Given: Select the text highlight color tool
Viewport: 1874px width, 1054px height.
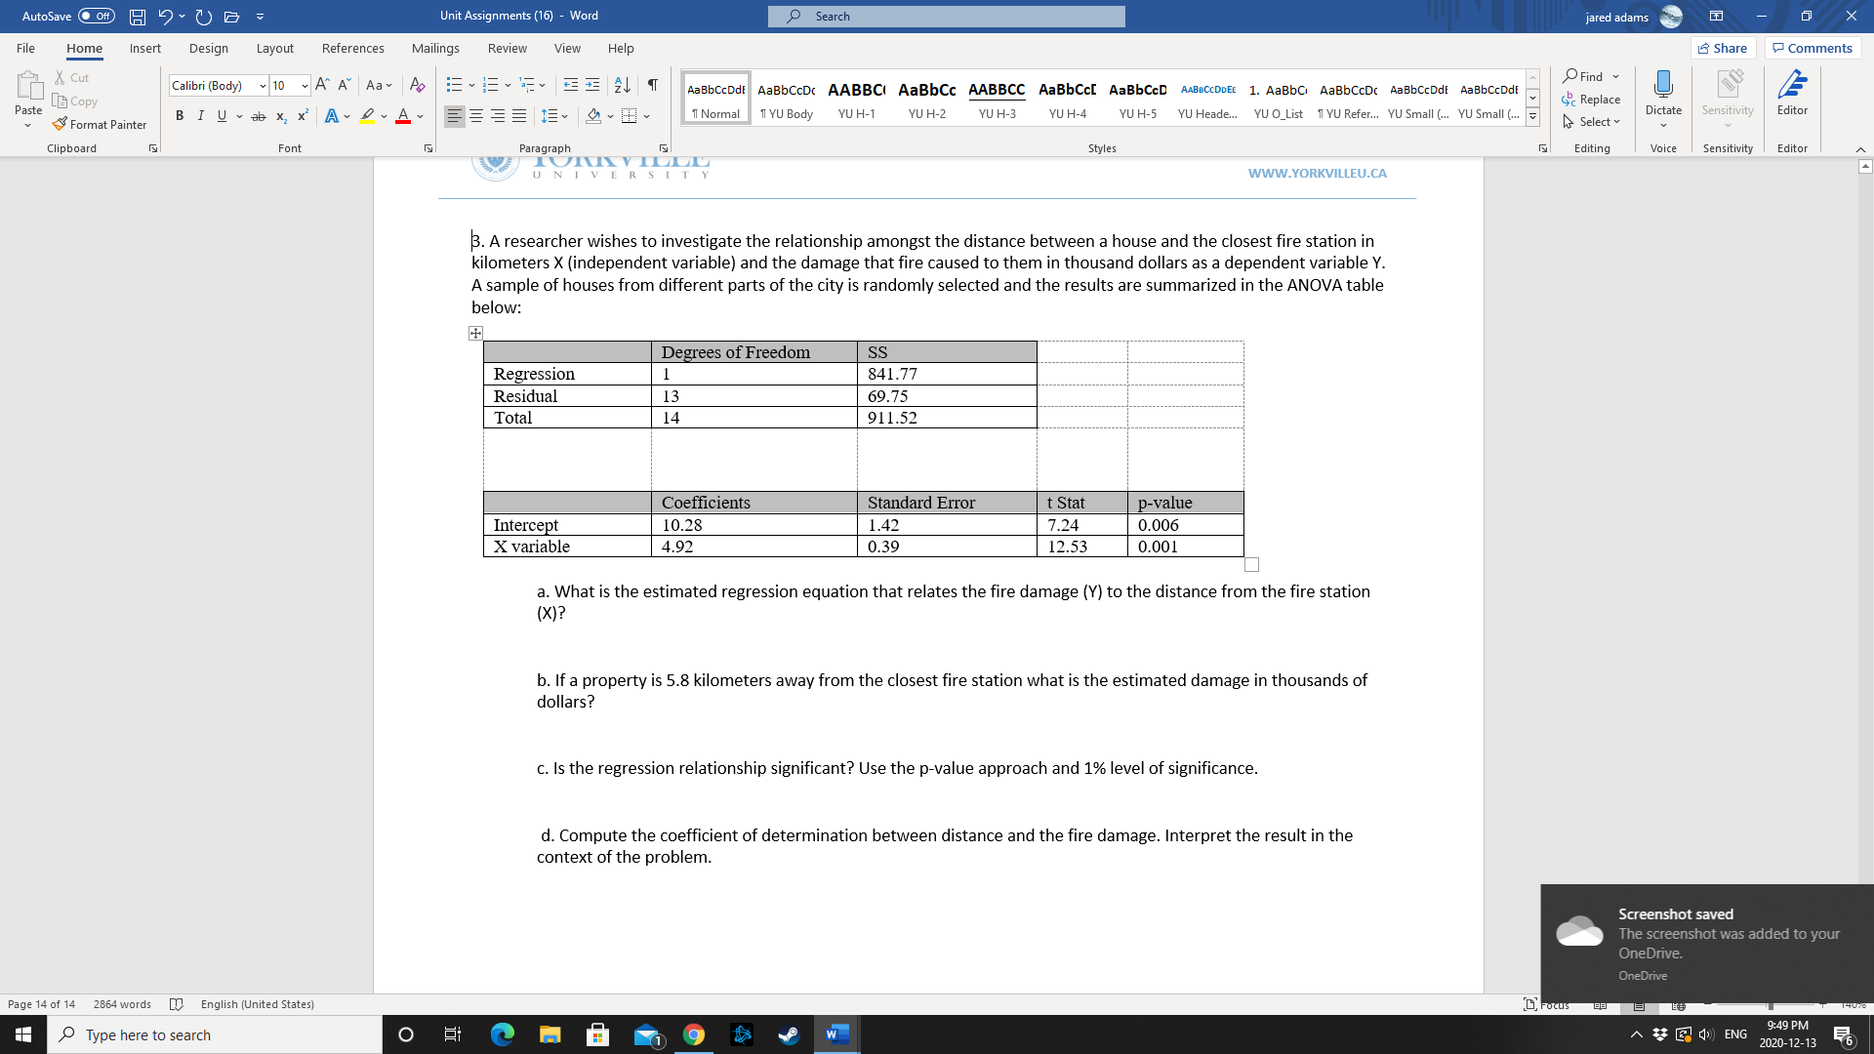Looking at the screenshot, I should pyautogui.click(x=368, y=116).
